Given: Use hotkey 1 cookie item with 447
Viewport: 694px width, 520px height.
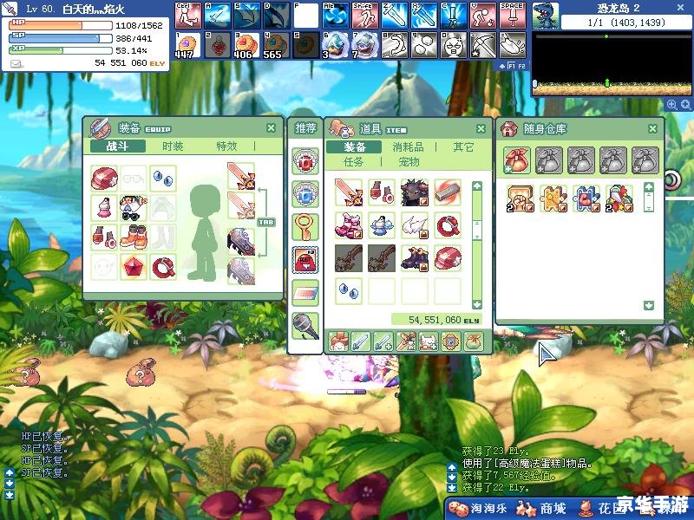Looking at the screenshot, I should [x=188, y=45].
